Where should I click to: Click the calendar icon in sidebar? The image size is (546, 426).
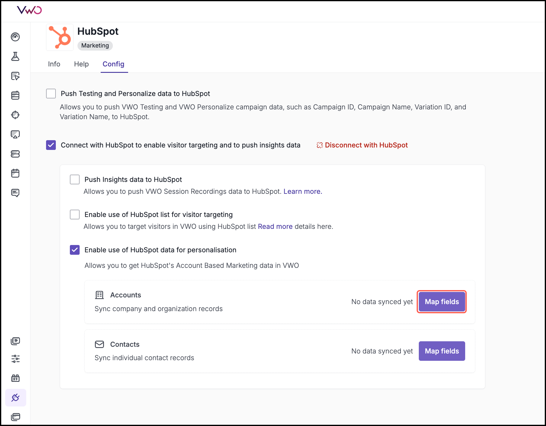[15, 173]
